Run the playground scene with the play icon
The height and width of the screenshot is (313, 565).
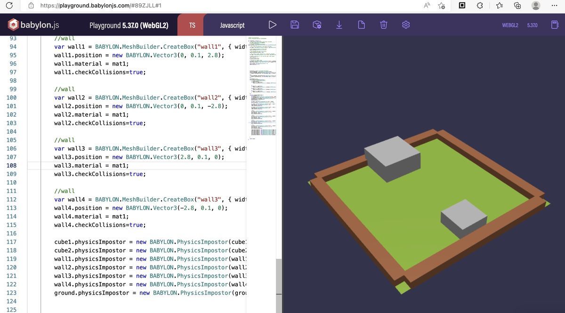coord(273,24)
